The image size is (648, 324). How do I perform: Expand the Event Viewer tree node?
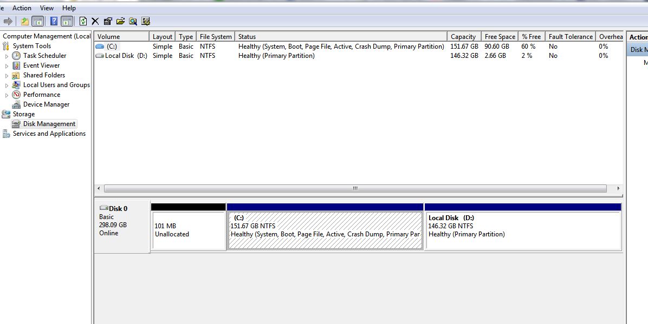click(x=7, y=65)
